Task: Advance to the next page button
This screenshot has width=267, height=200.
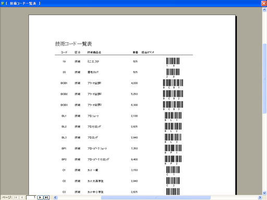Action: click(40, 197)
